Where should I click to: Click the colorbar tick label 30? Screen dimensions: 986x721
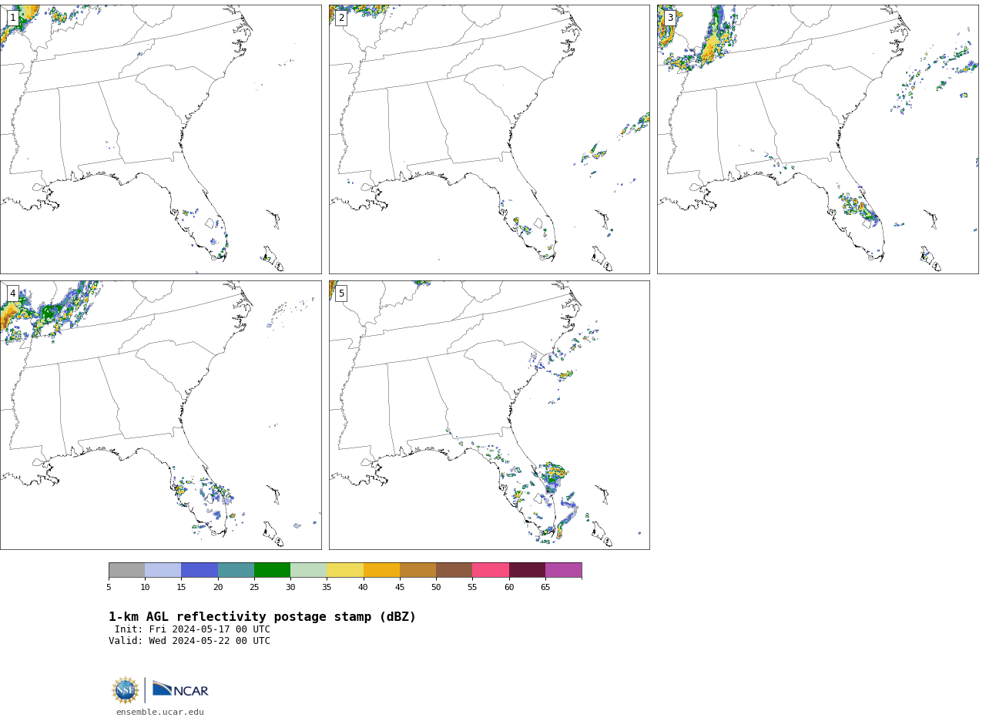point(290,587)
